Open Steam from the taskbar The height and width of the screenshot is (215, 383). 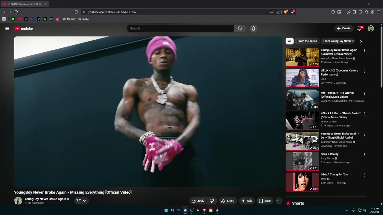pos(217,210)
